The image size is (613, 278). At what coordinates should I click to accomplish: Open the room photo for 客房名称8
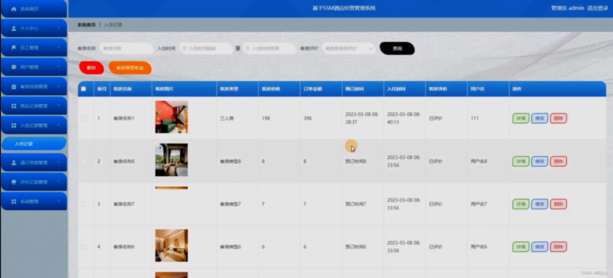click(x=172, y=160)
